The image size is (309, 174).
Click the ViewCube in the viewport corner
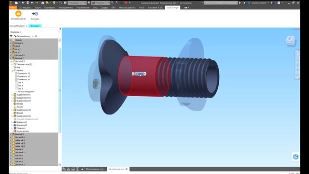[291, 41]
